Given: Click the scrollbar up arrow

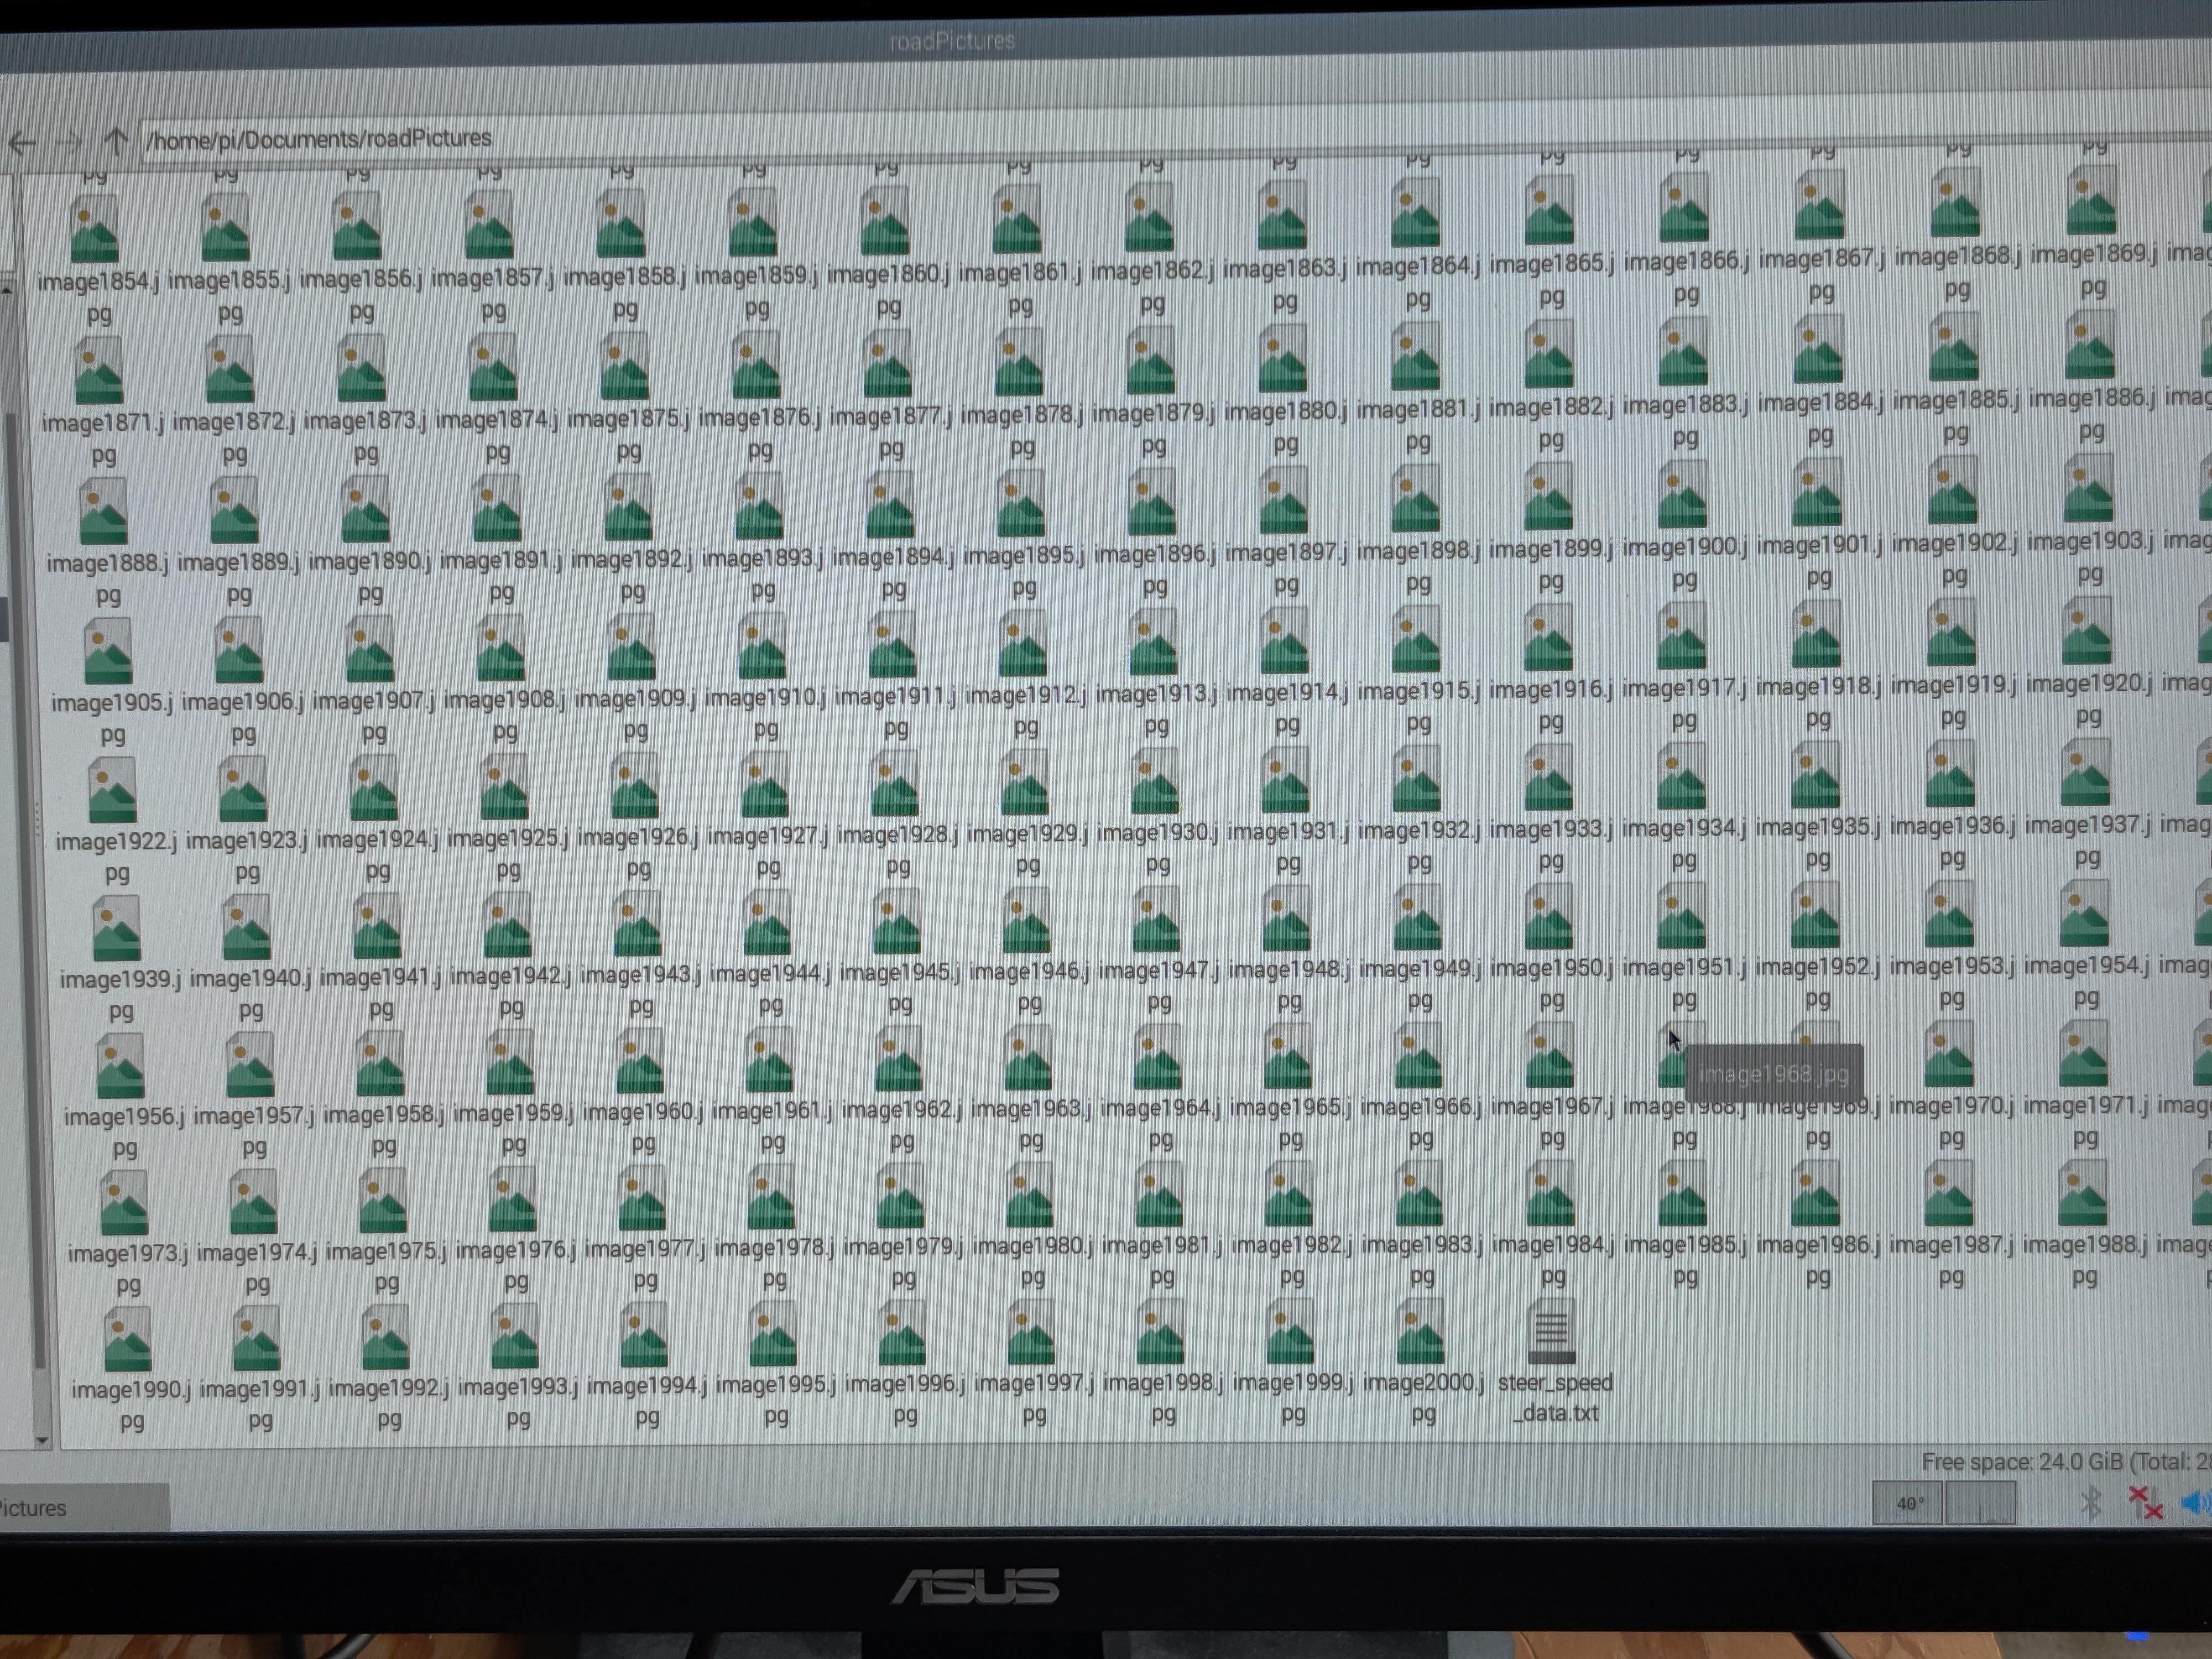Looking at the screenshot, I should (8, 289).
